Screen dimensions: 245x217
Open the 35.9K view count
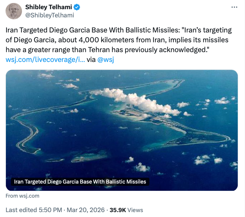118,210
